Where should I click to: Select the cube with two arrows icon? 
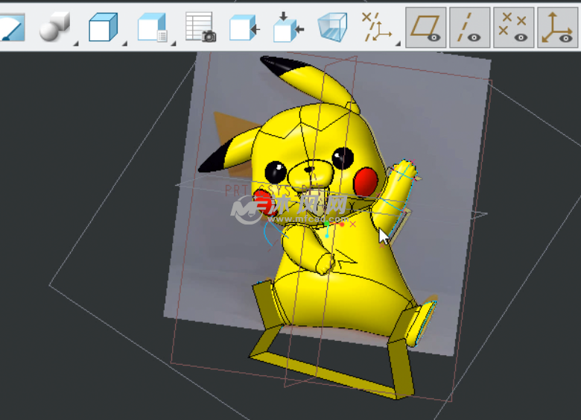[x=288, y=27]
